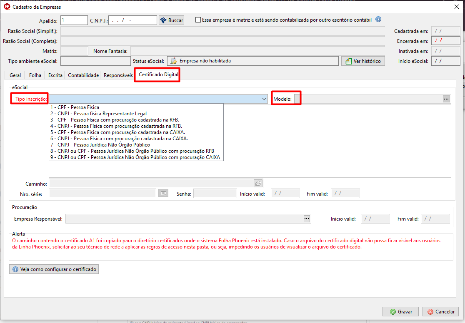Click Procuração Fim valid date field
The width and height of the screenshot is (465, 323).
click(x=435, y=219)
